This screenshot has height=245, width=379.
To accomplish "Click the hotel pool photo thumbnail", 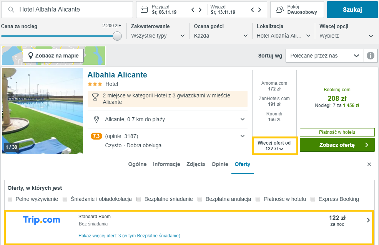I will (x=43, y=111).
